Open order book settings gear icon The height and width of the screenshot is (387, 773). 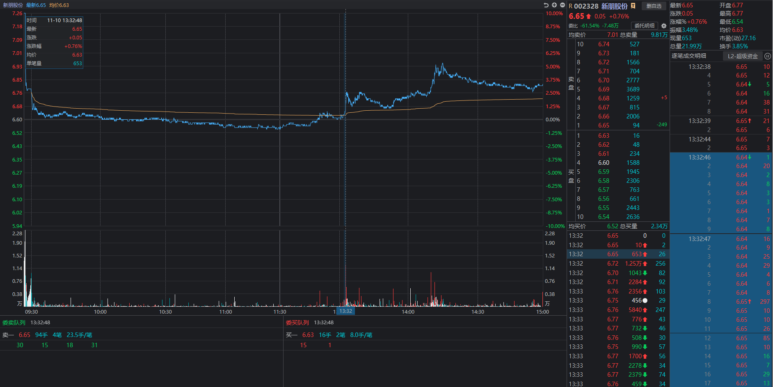coord(664,26)
